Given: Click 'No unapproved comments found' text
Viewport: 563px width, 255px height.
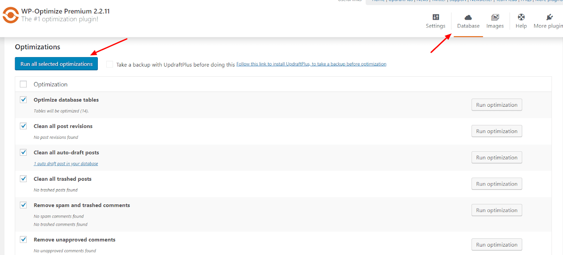Looking at the screenshot, I should [x=65, y=251].
